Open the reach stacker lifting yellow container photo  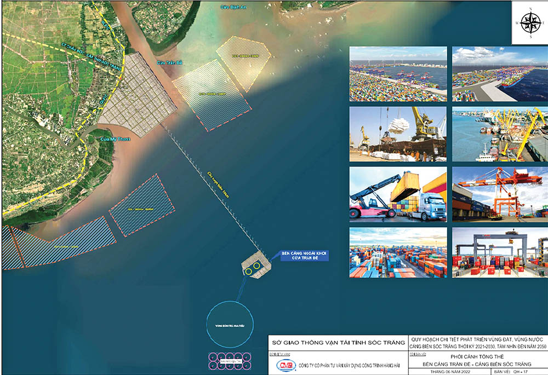pyautogui.click(x=398, y=194)
